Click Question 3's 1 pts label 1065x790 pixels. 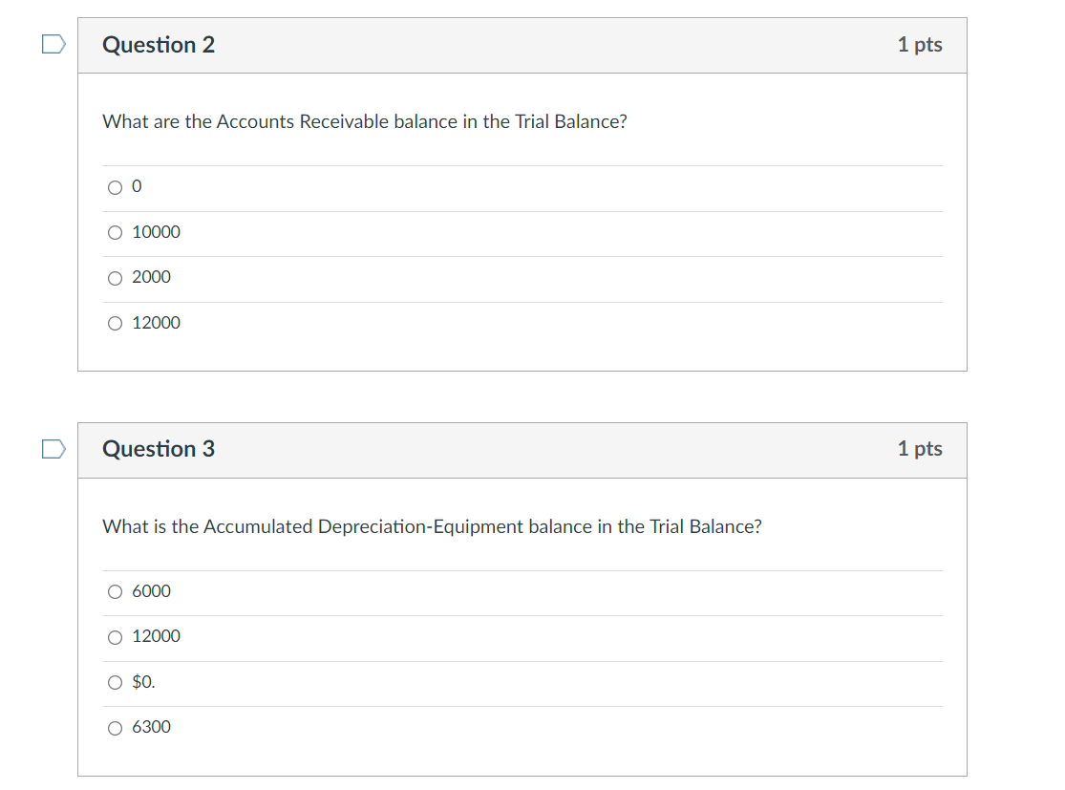919,449
